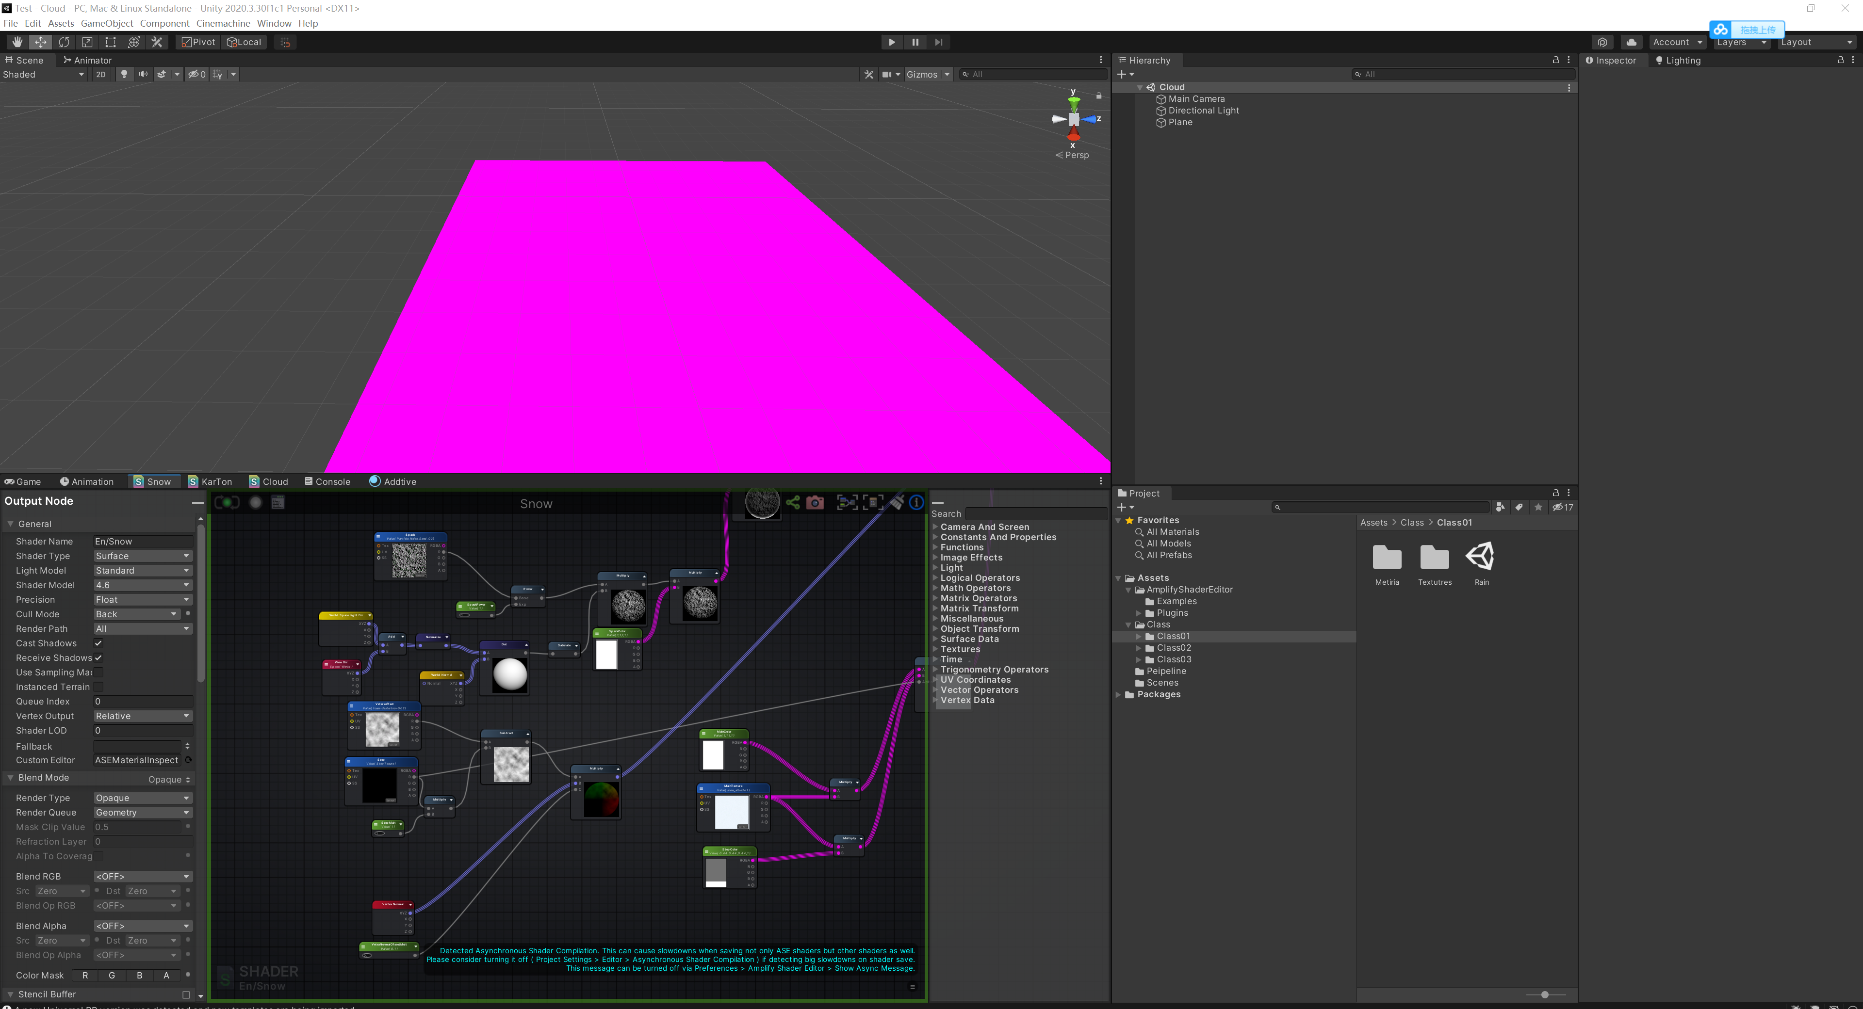Take a node graph screenshot
The width and height of the screenshot is (1863, 1009).
point(815,502)
